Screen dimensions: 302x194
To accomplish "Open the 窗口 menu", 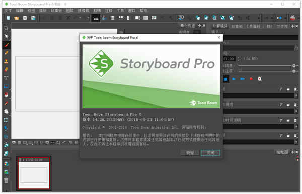I will (132, 11).
